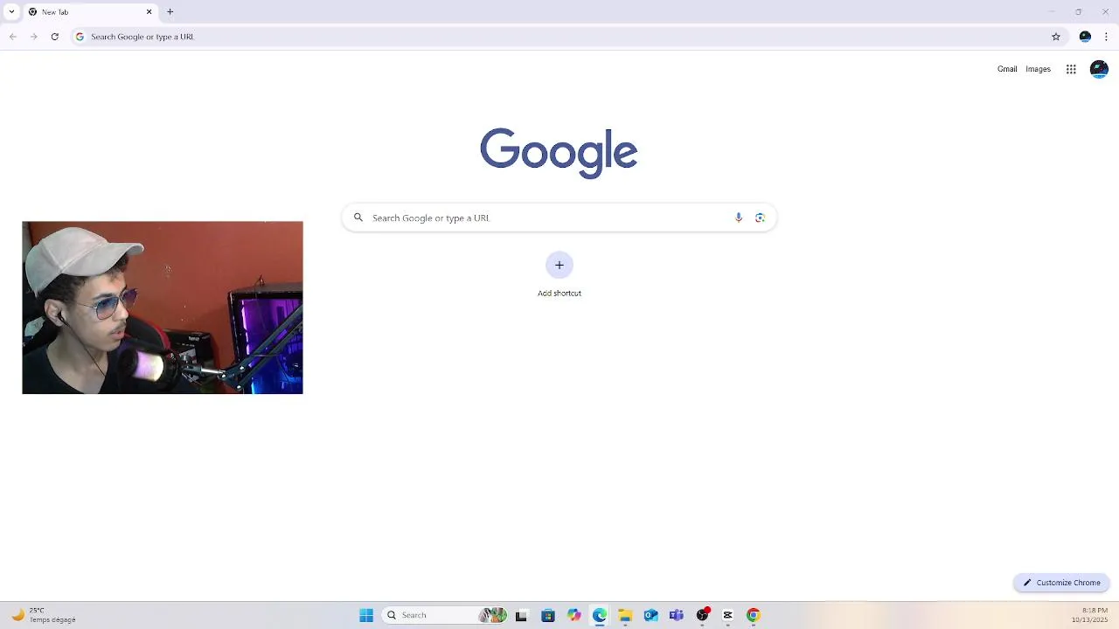This screenshot has width=1119, height=629.
Task: Click the Google logo
Action: click(x=559, y=153)
